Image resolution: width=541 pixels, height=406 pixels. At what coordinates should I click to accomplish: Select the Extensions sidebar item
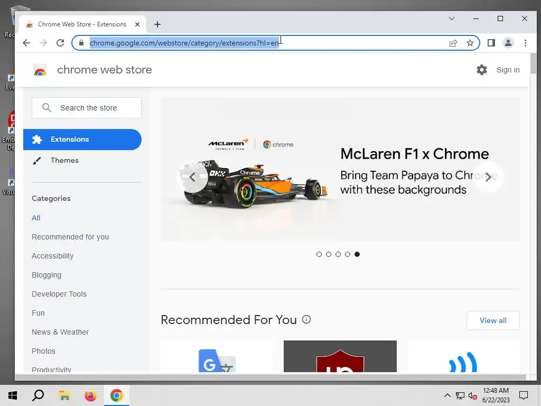coord(82,140)
